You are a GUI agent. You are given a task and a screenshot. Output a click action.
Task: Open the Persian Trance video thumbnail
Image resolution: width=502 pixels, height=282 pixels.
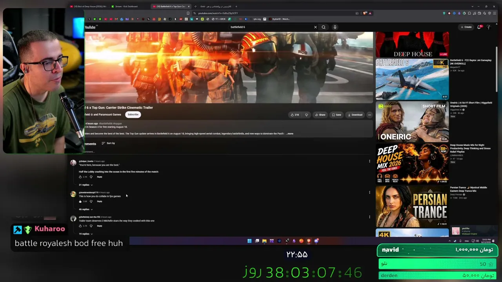tap(412, 206)
